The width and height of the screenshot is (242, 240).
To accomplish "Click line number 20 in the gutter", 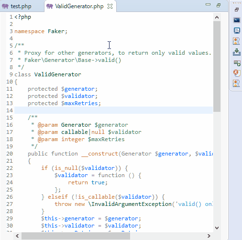I will (x=10, y=154).
